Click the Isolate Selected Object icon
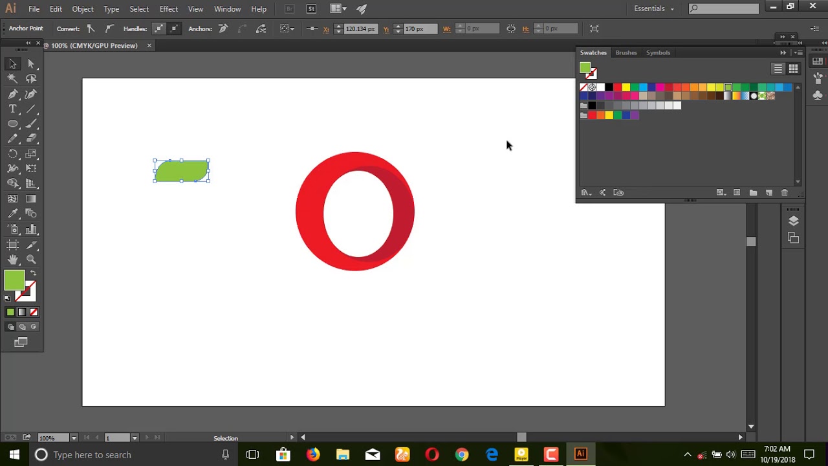The image size is (828, 466). [594, 28]
